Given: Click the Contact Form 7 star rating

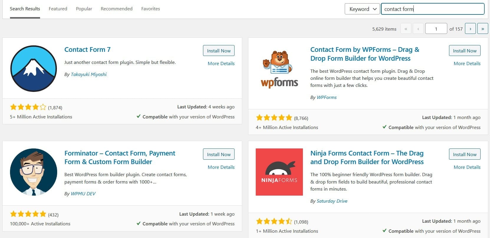Looking at the screenshot, I should (x=28, y=107).
